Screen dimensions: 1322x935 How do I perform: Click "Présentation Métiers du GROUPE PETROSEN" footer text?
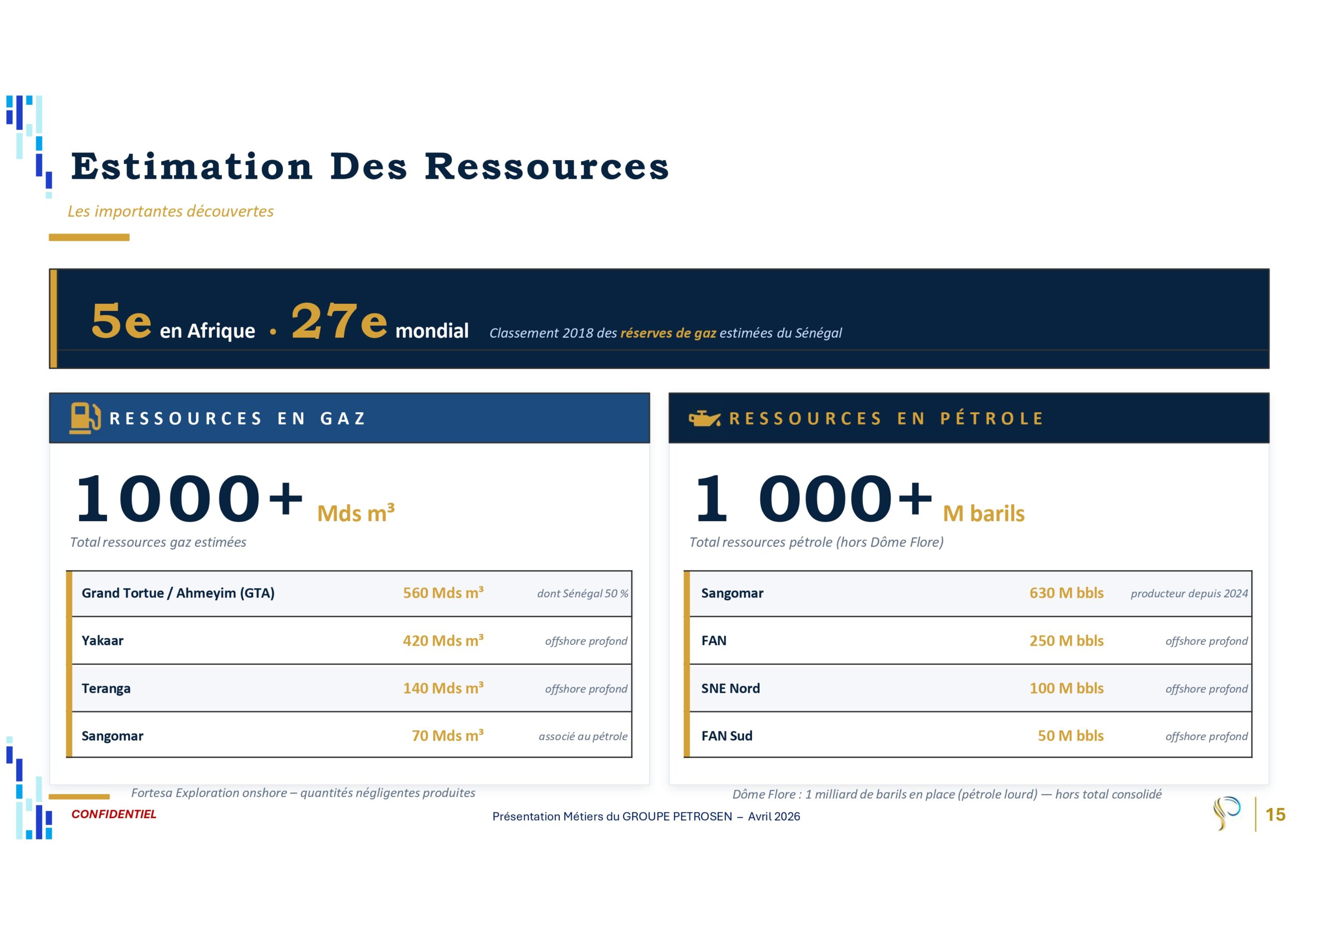point(646,816)
